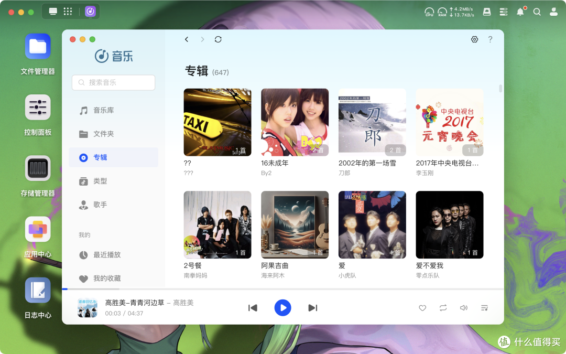Open the play queue list icon
The image size is (566, 354).
484,308
